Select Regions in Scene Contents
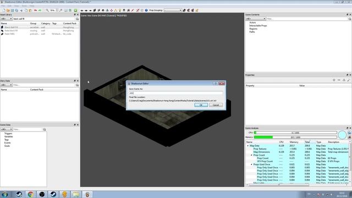The height and width of the screenshot is (198, 352). coord(253,29)
